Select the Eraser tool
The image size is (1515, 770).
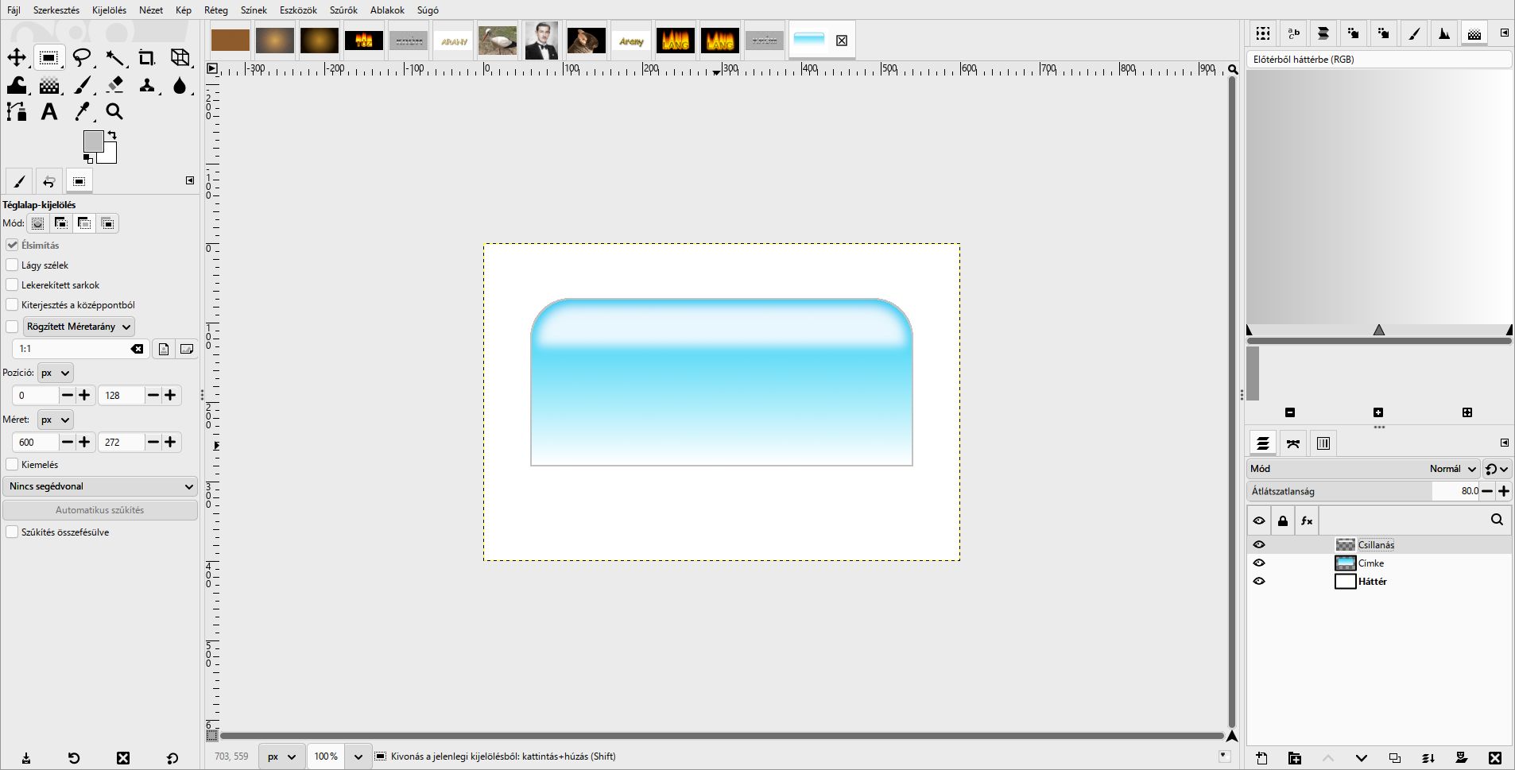click(115, 85)
